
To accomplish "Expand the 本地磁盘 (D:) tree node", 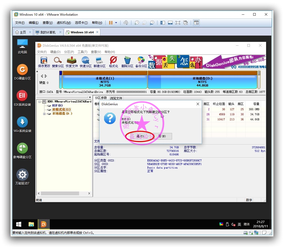I will [x=44, y=114].
